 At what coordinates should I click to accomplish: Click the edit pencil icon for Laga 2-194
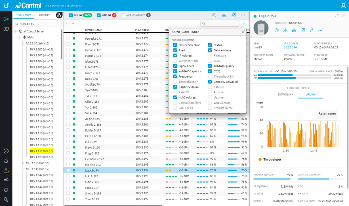[312, 30]
